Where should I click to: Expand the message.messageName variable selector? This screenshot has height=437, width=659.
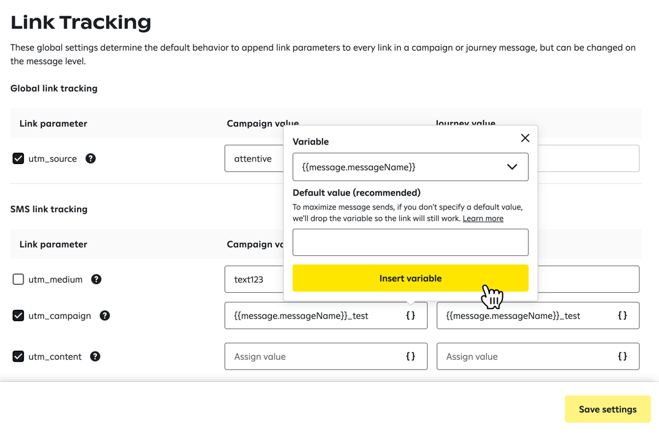tap(512, 167)
